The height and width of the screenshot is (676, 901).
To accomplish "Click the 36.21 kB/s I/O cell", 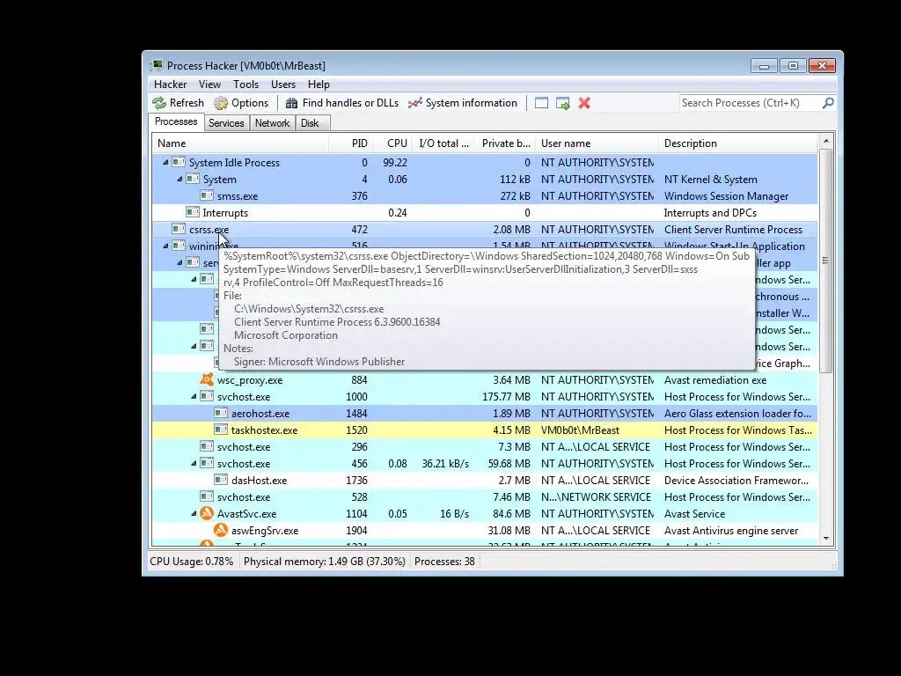I will click(445, 463).
